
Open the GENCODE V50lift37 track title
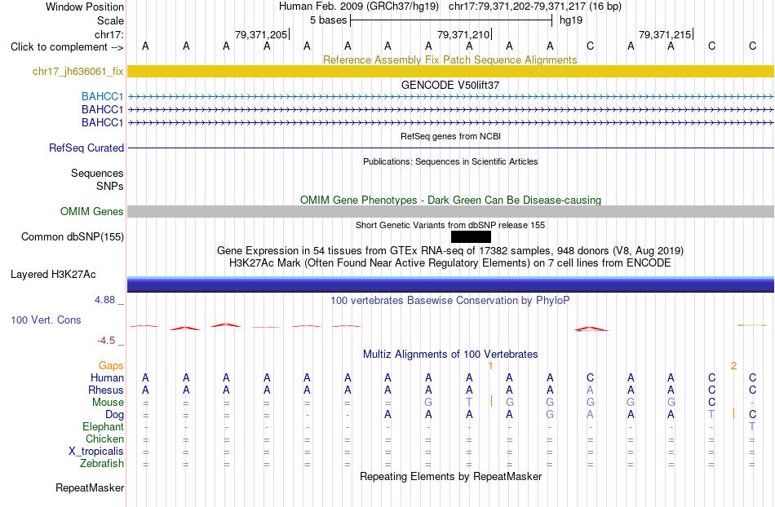tap(449, 85)
